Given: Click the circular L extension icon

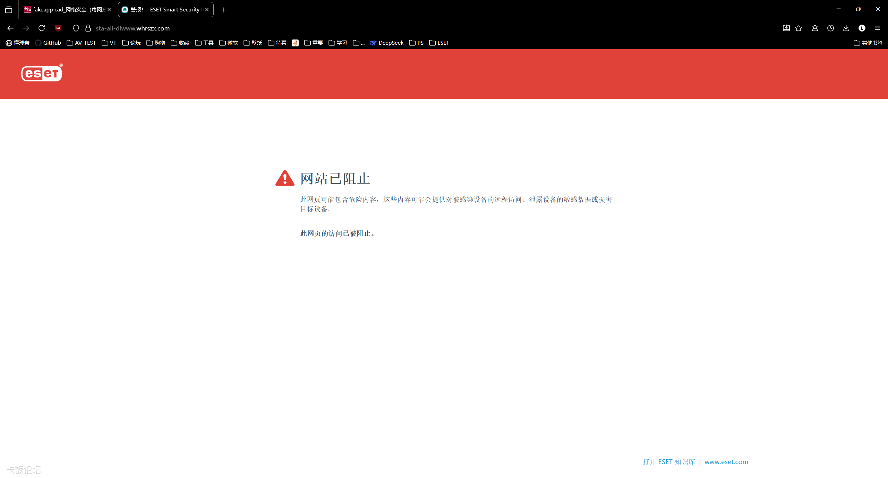Looking at the screenshot, I should [861, 28].
